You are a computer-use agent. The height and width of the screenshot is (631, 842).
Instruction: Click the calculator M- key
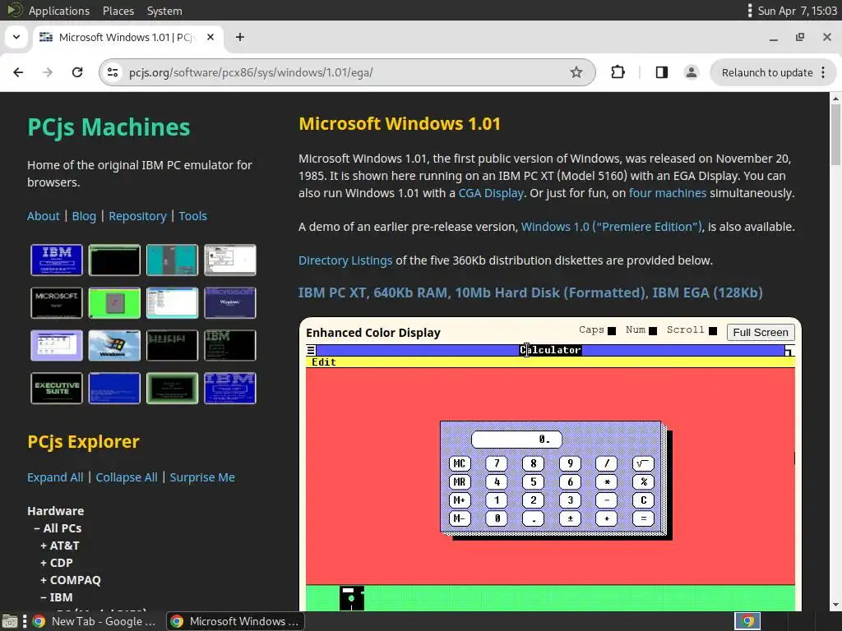pos(460,518)
